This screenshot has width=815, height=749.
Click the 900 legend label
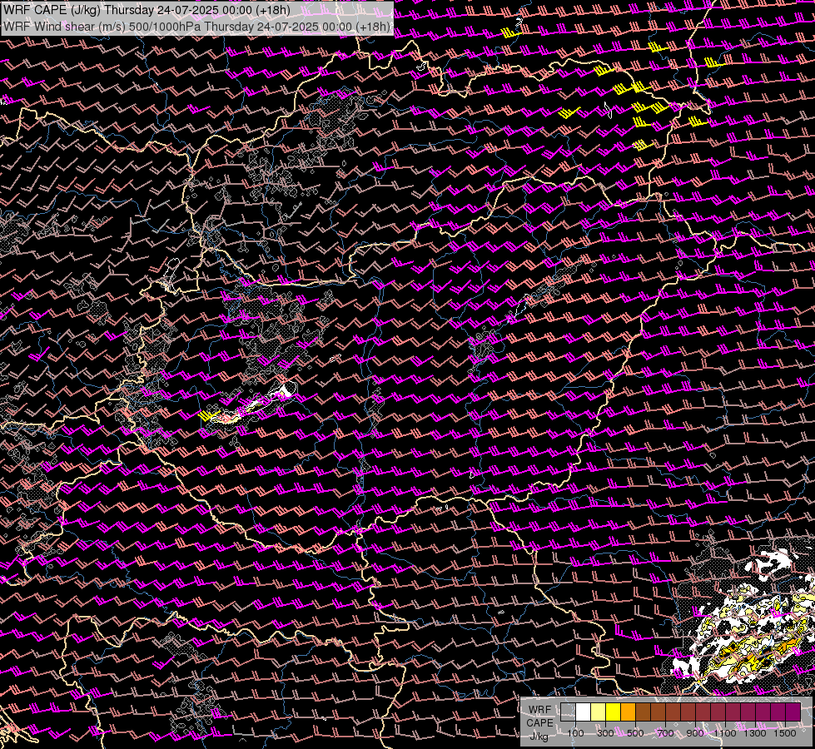coord(695,733)
